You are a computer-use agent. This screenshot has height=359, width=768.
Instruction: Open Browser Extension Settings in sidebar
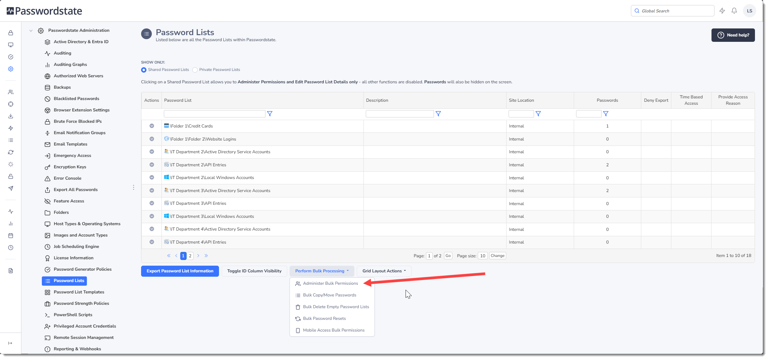[82, 110]
